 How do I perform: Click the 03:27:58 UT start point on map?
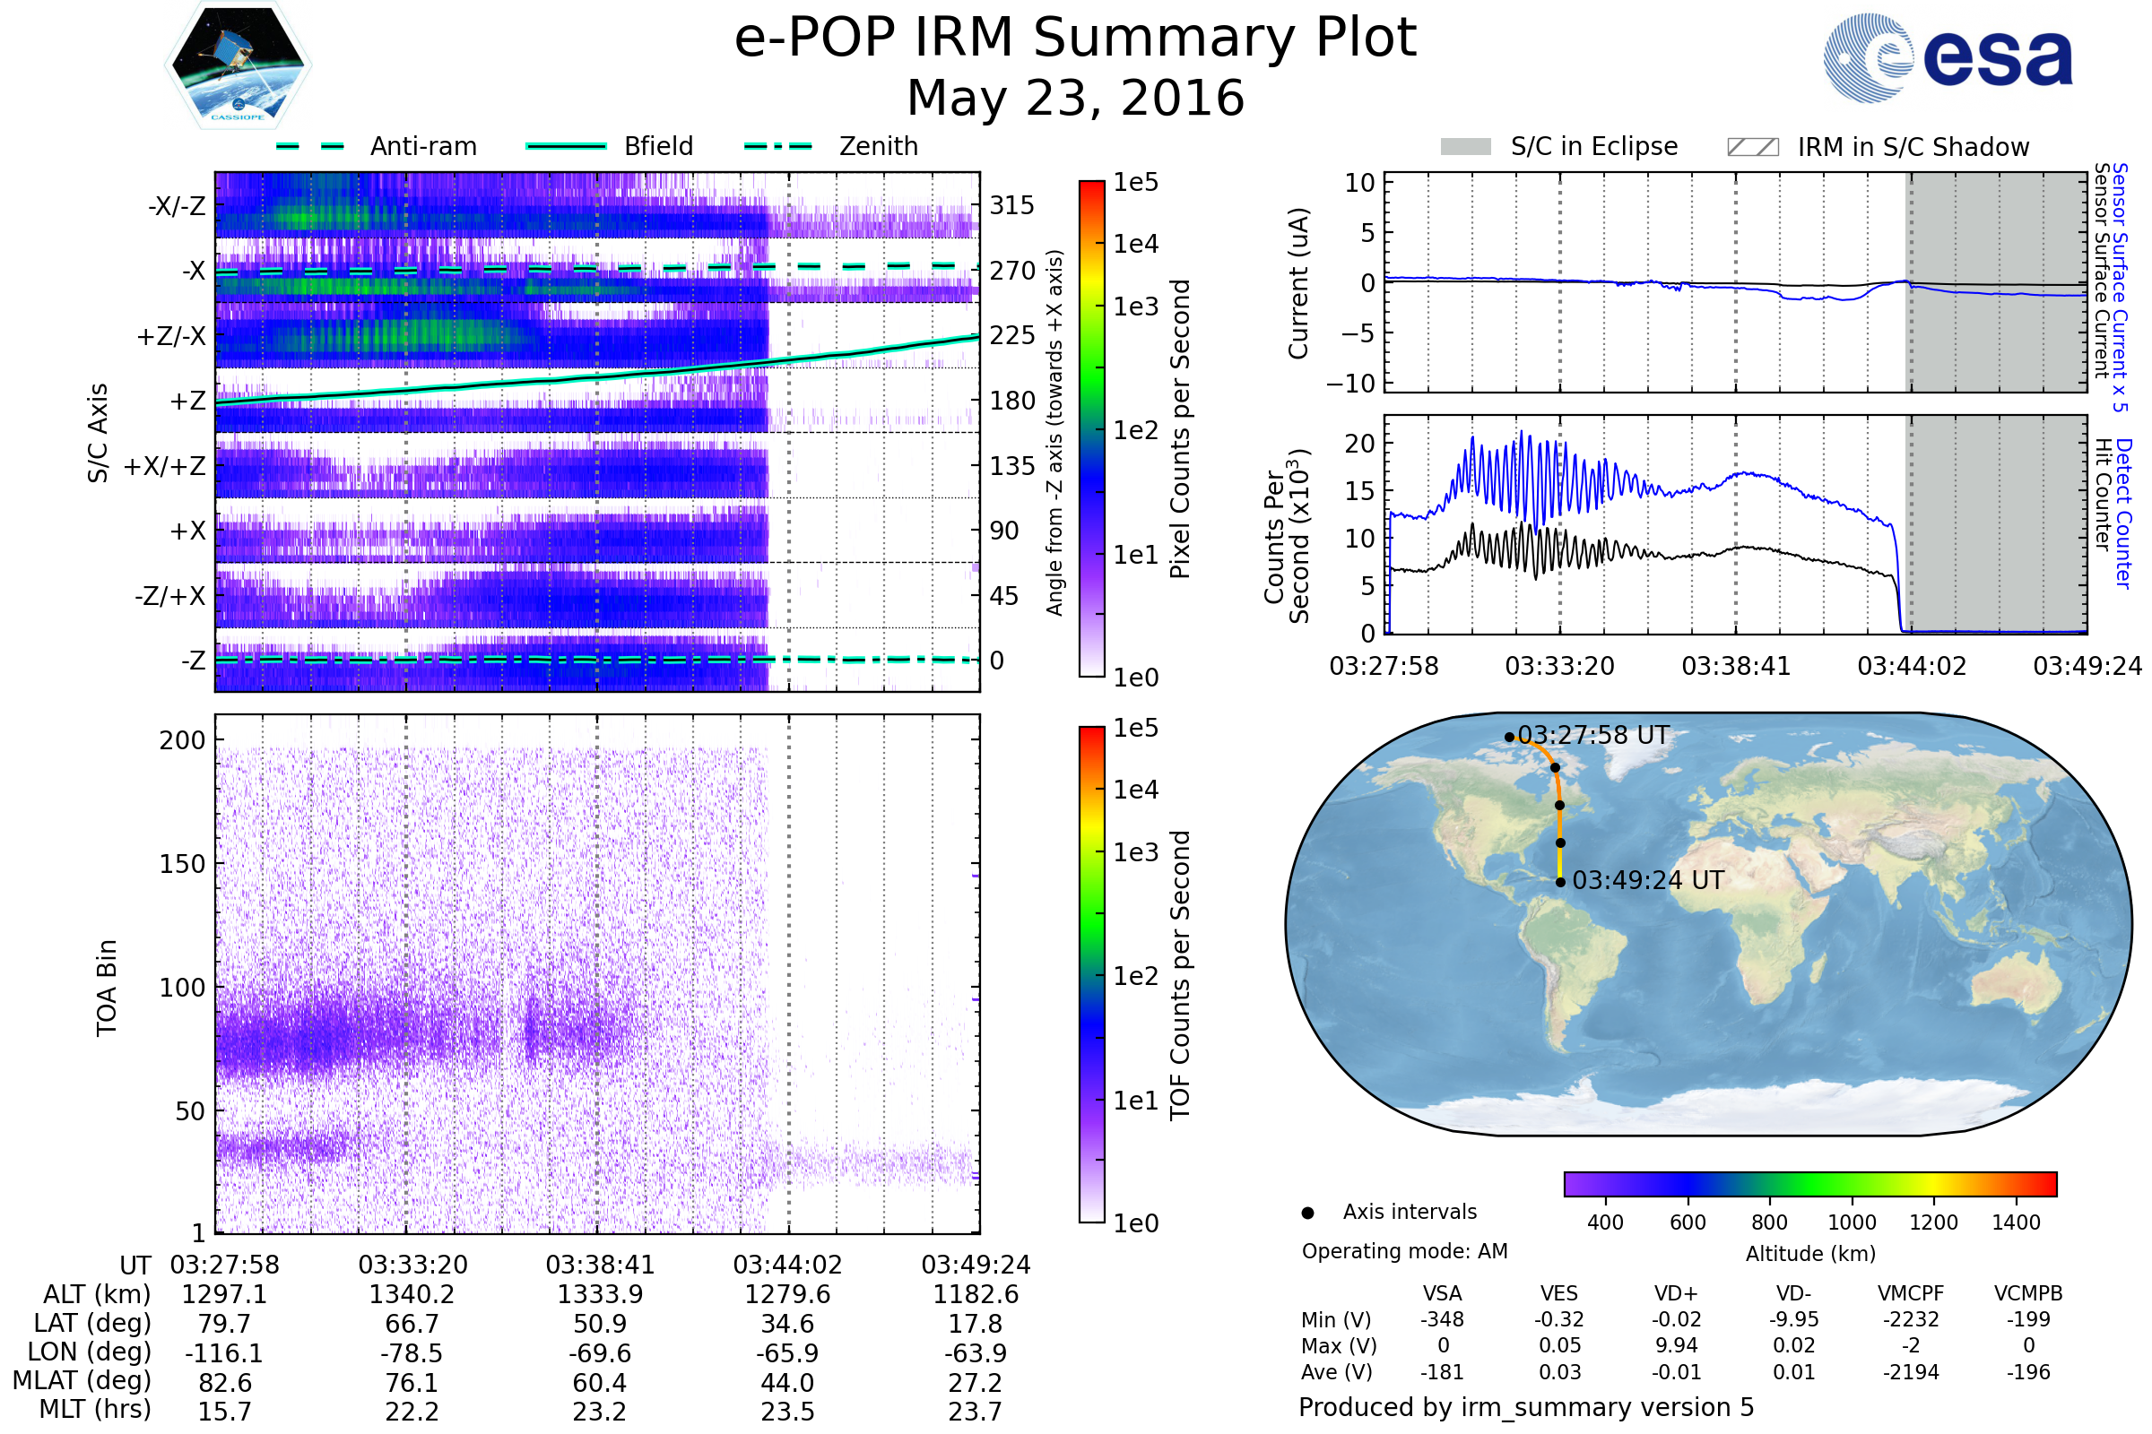1509,737
